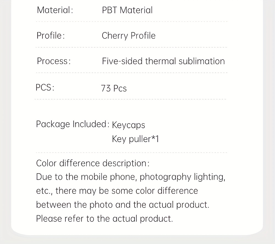
Task: Select "Five-sided thermal sublimation" text
Action: pos(163,61)
